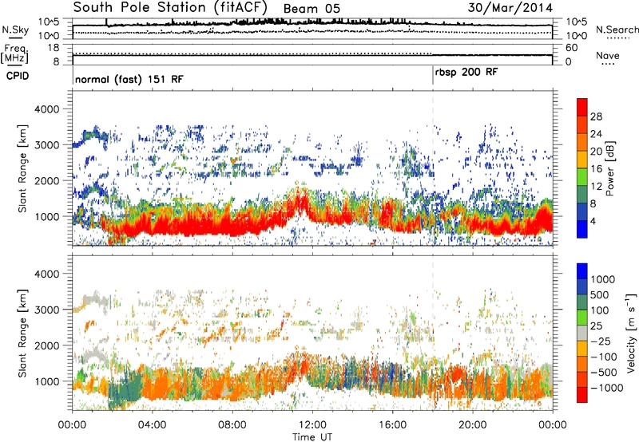Click the green velocity patch near 02:00–03:00
This screenshot has height=442, width=639.
coord(125,389)
